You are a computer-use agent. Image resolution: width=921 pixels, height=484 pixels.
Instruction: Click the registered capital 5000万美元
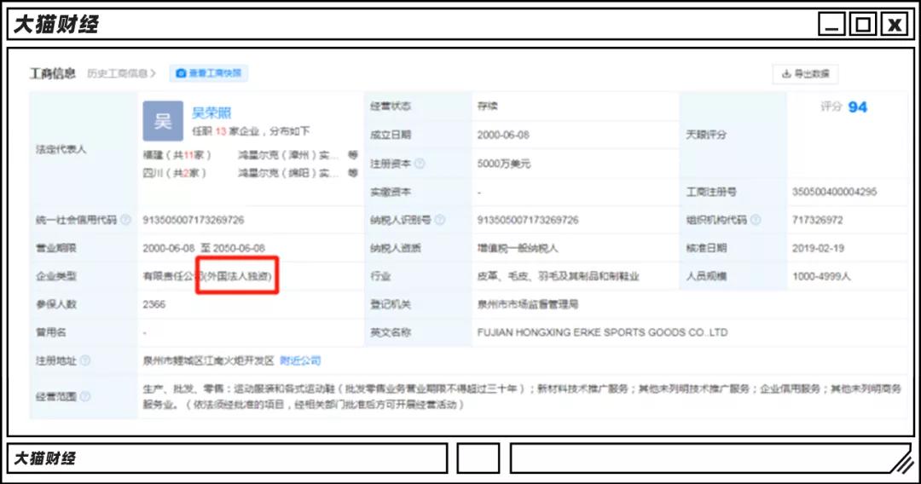click(x=504, y=164)
